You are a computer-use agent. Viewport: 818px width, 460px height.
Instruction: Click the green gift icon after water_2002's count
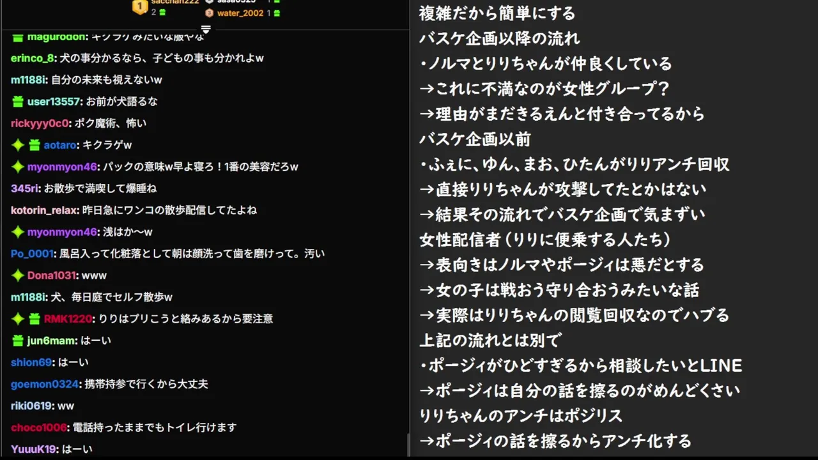pos(276,13)
